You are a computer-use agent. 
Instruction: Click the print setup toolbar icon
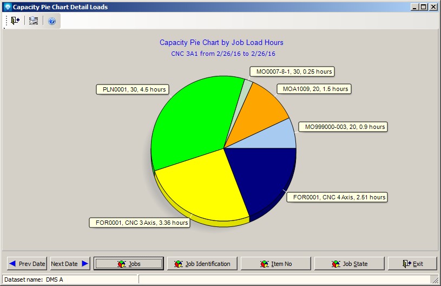pos(34,21)
